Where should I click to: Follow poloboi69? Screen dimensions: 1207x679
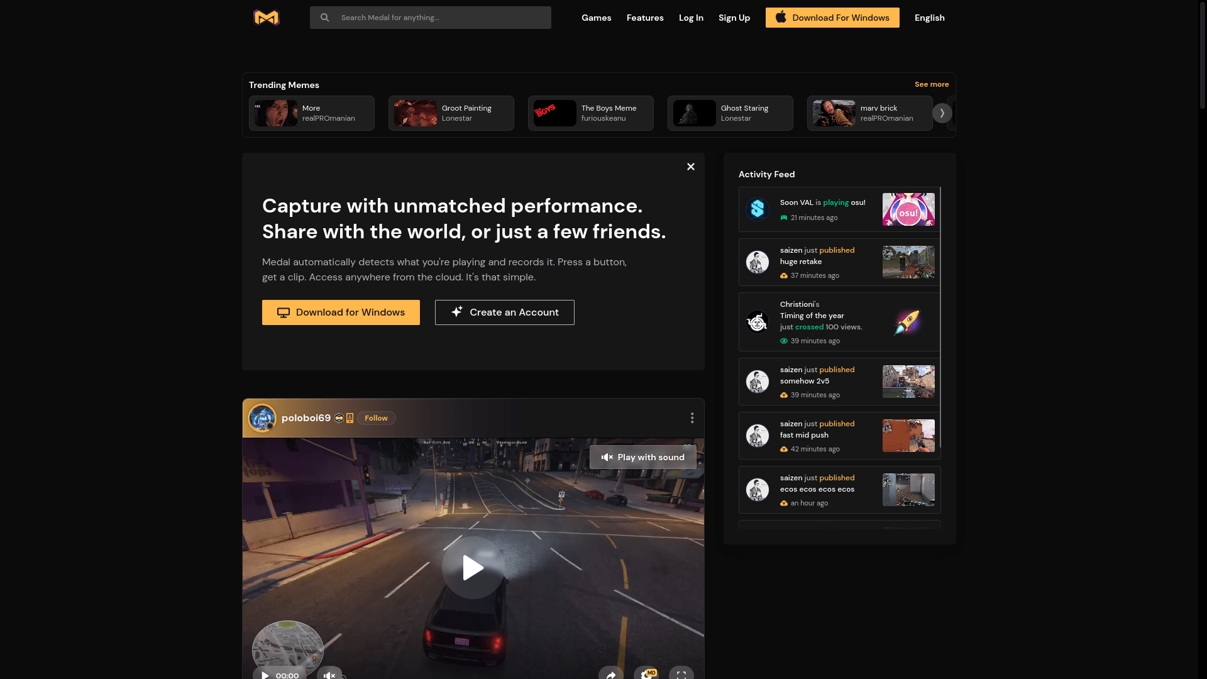(x=376, y=418)
